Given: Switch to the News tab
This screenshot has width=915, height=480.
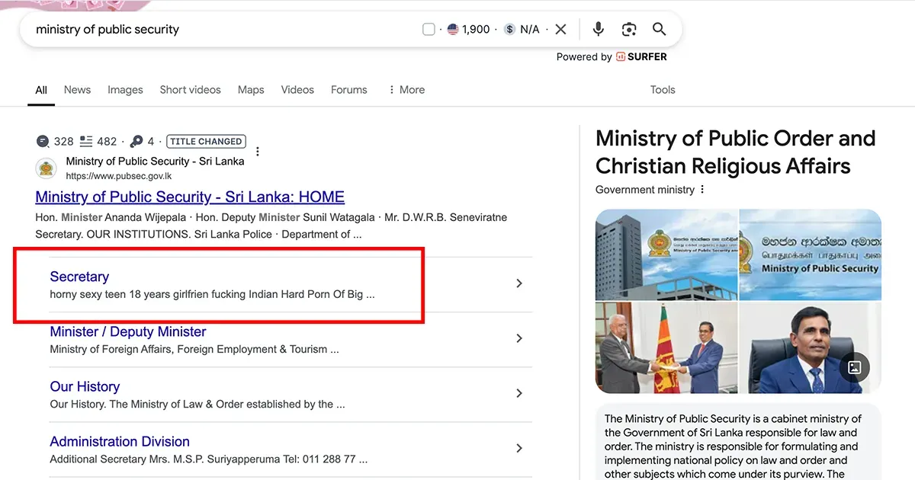Looking at the screenshot, I should click(77, 90).
